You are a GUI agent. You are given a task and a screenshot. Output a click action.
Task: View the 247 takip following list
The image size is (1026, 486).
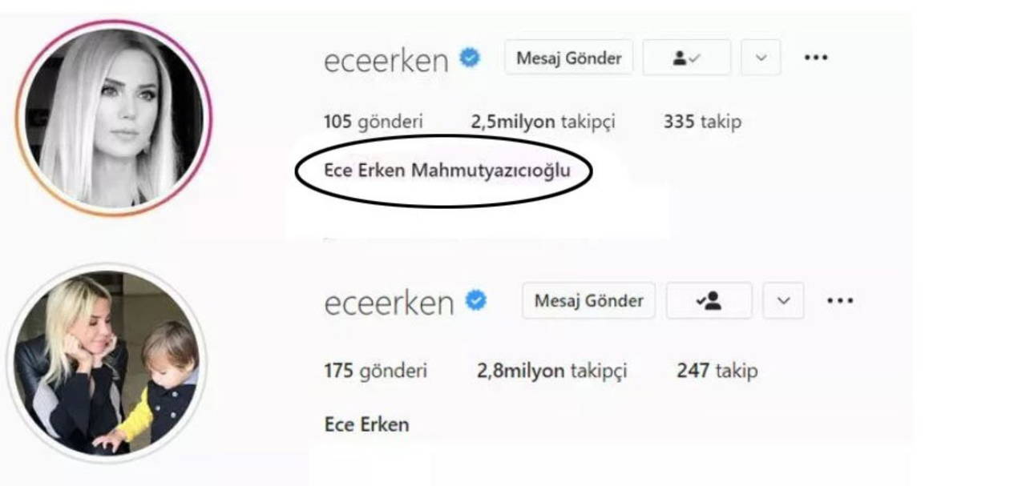coord(717,372)
